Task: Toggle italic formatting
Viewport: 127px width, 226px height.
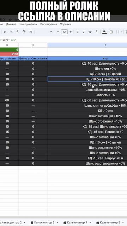Action: coord(84,32)
